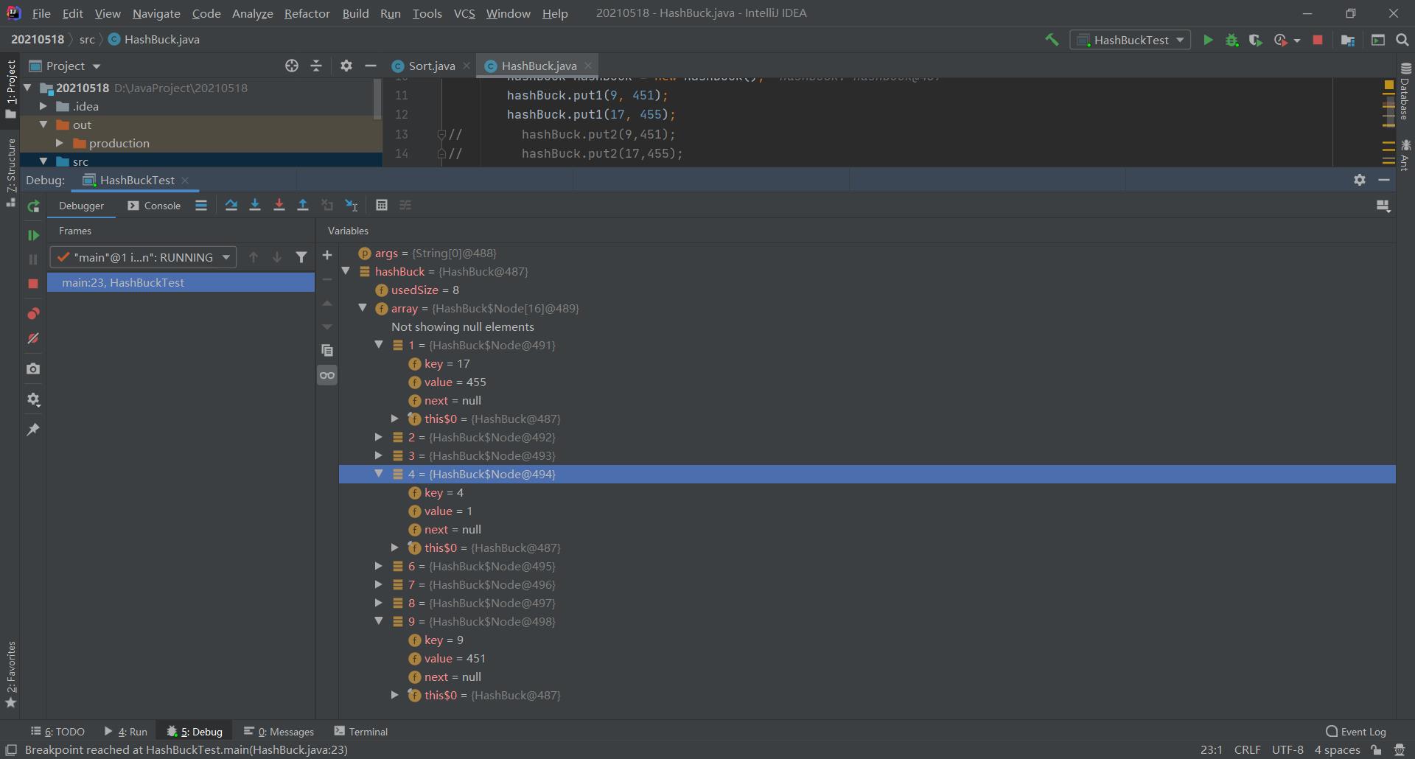
Task: Open the Refactor menu
Action: coord(307,13)
